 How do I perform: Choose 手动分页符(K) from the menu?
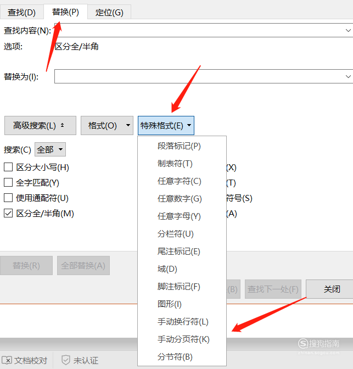point(182,339)
